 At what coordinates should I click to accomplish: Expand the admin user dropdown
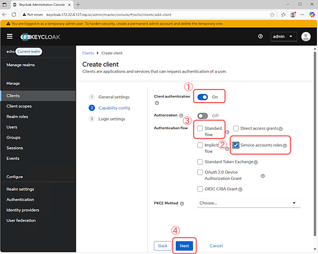pyautogui.click(x=284, y=37)
